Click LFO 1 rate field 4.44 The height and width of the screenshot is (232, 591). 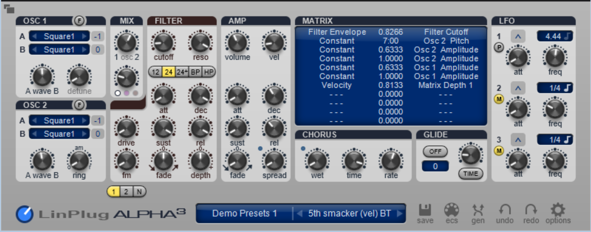pos(555,36)
